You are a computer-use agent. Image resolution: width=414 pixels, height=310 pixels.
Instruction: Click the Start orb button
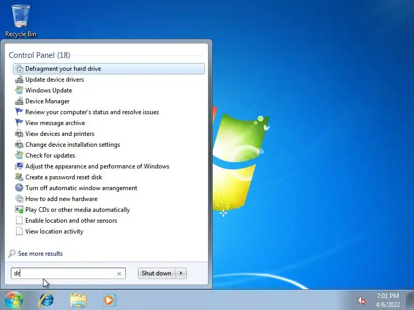(14, 300)
